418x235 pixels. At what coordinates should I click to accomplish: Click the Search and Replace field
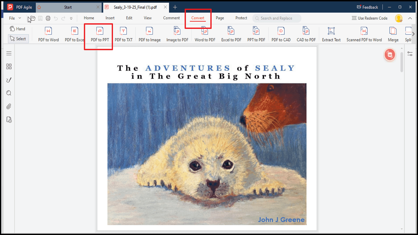tap(277, 18)
